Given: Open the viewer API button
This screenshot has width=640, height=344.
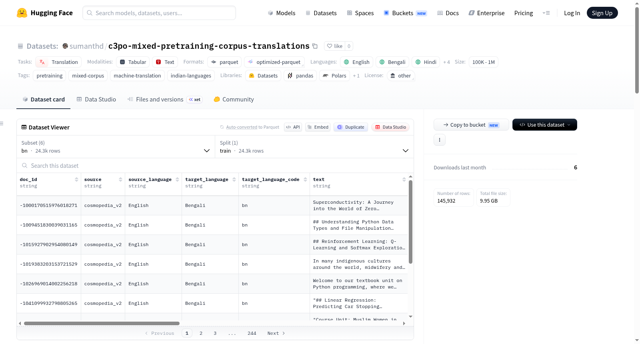Looking at the screenshot, I should tap(293, 127).
